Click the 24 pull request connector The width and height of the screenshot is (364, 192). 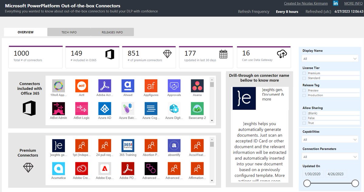point(105,146)
